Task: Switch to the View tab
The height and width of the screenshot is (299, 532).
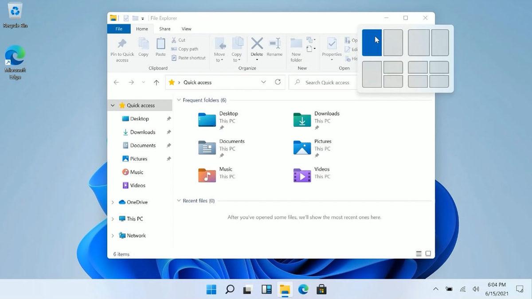Action: point(186,28)
